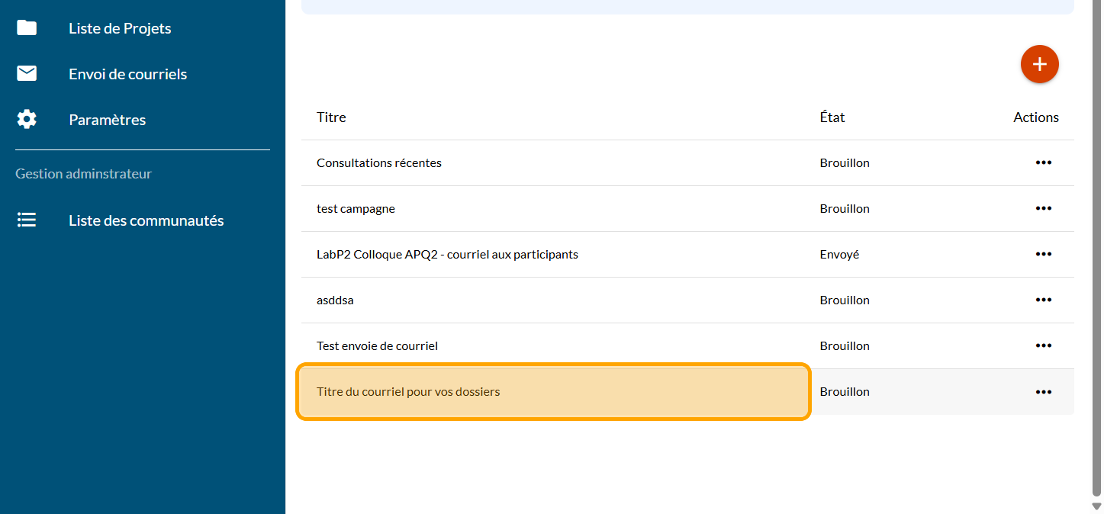Show actions for Test envoie de courriel

[1043, 345]
